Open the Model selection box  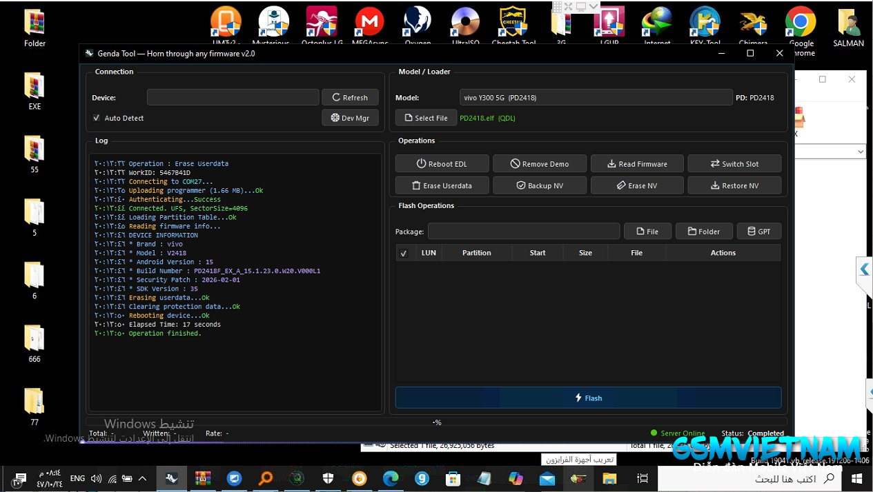(595, 98)
